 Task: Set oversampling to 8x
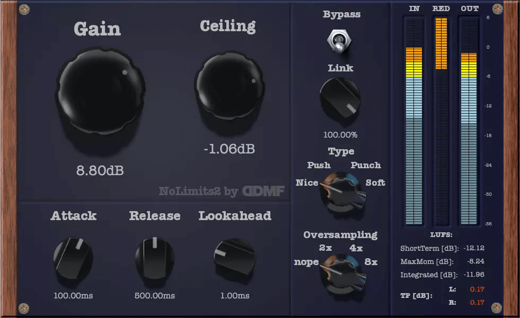371,262
